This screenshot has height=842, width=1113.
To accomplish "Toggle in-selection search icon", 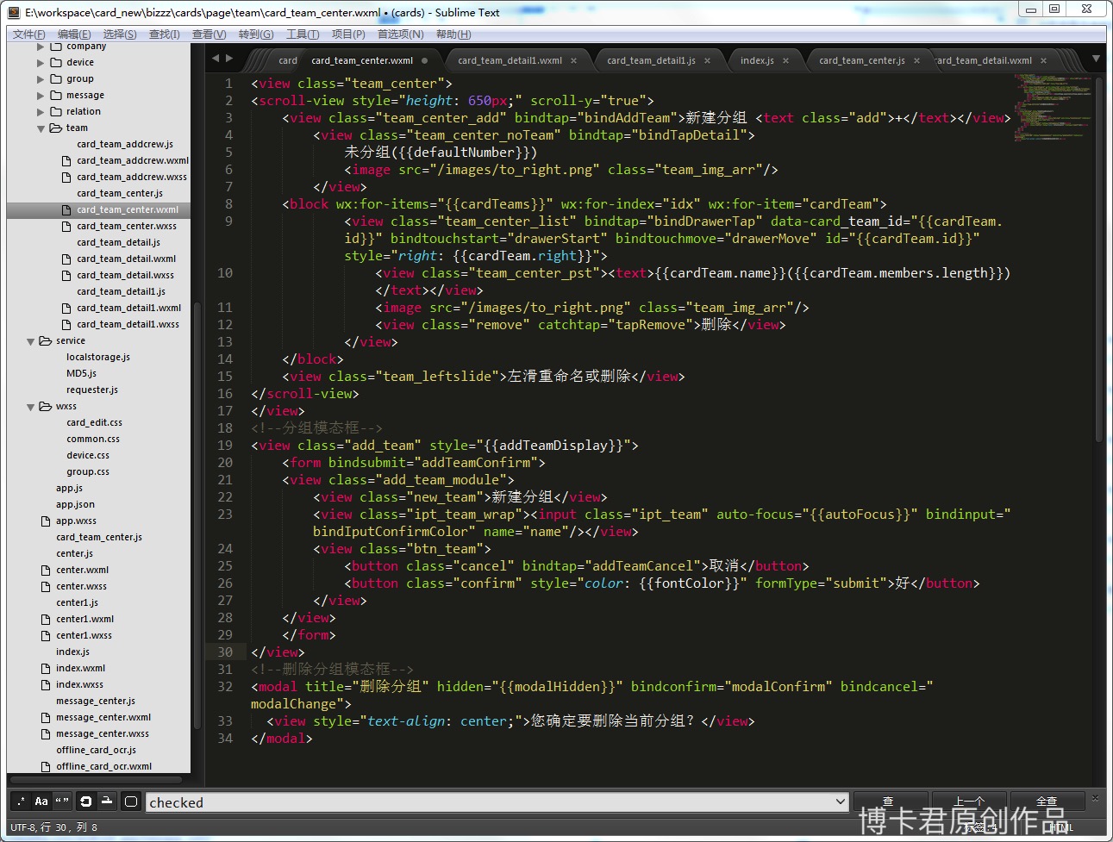I will pos(107,801).
